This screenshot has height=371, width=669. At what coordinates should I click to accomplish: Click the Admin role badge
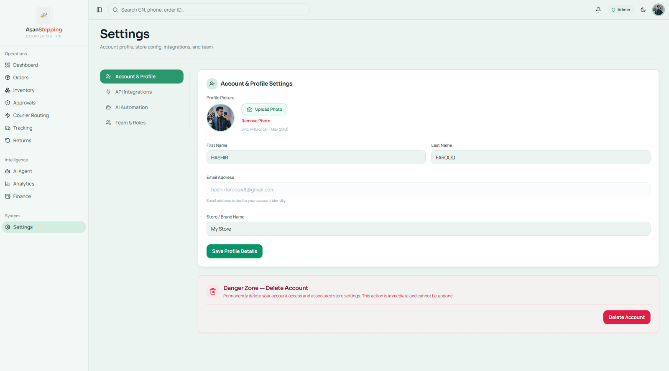tap(621, 10)
